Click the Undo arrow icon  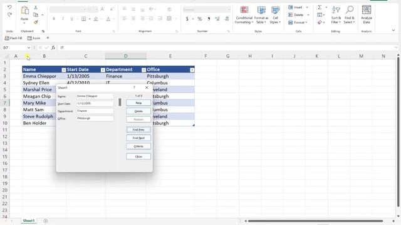9,7
